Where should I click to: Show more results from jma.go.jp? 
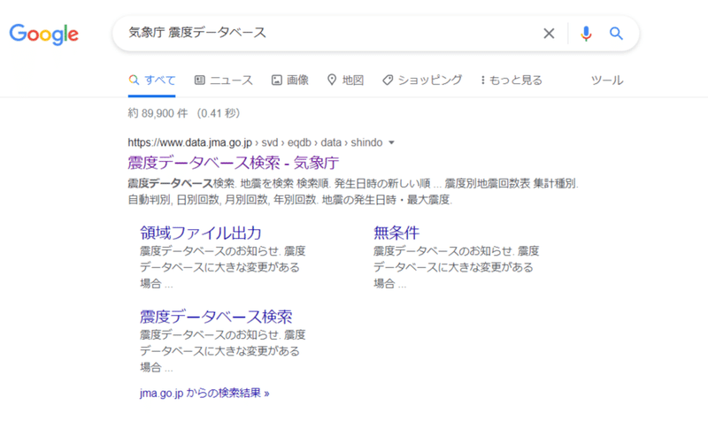(x=204, y=393)
